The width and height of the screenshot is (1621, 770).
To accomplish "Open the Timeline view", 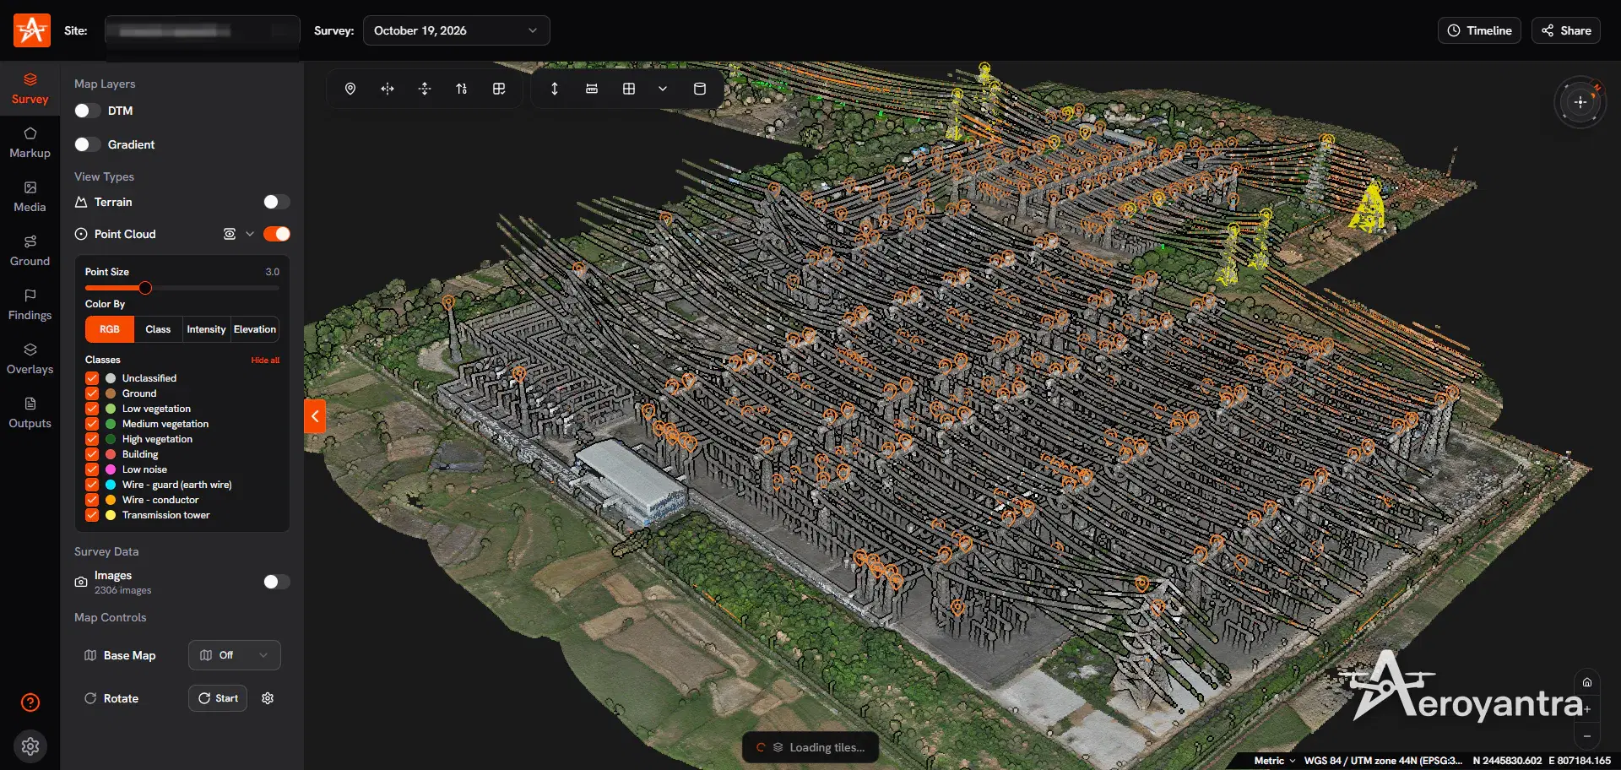I will click(1479, 30).
